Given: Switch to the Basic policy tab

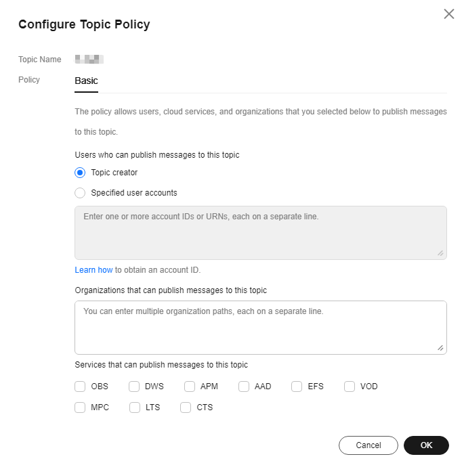Looking at the screenshot, I should coord(86,81).
